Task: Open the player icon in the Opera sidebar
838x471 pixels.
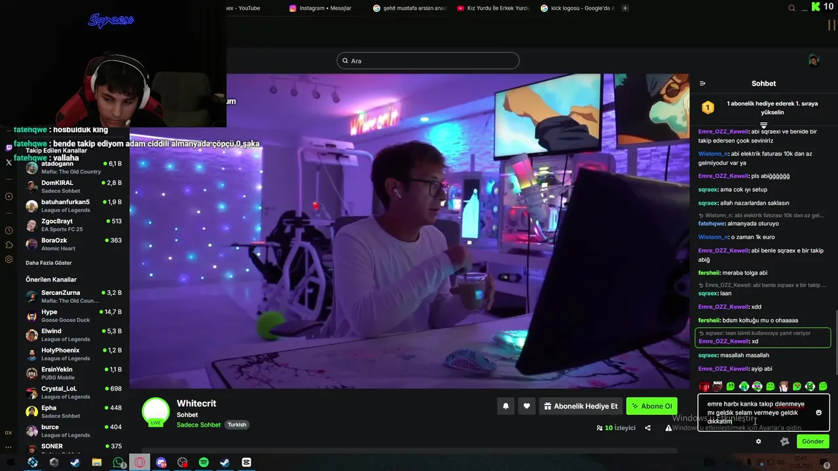Action: pos(9,196)
